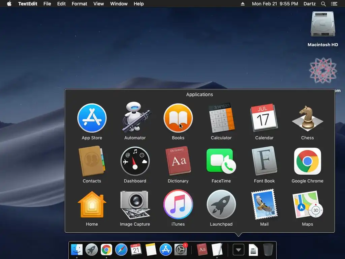Open Calculator from the stack

(x=221, y=118)
